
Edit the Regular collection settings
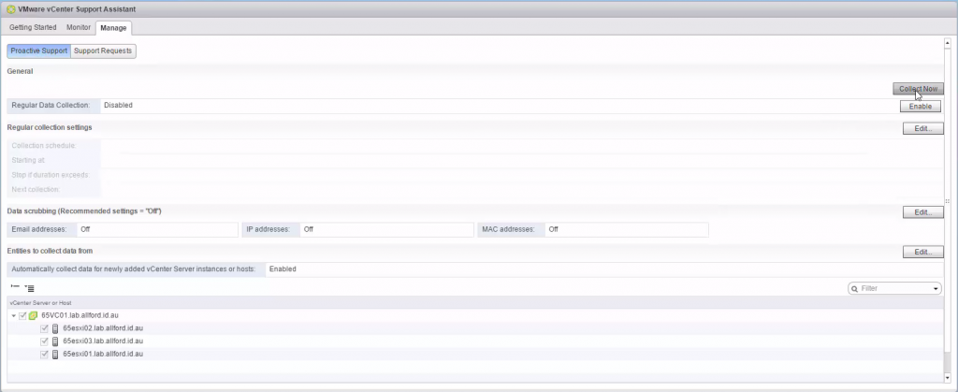pos(923,129)
